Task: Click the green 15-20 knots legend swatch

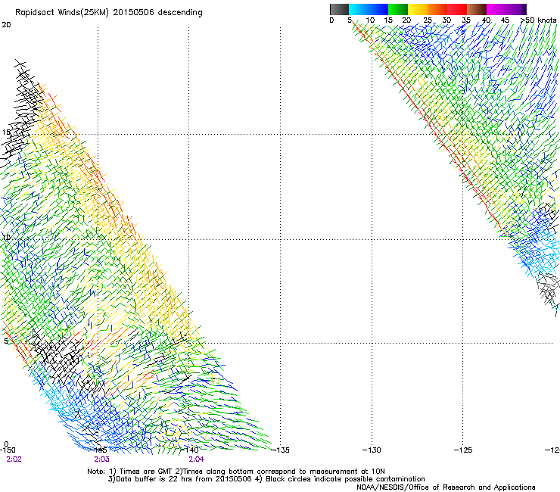Action: (398, 9)
